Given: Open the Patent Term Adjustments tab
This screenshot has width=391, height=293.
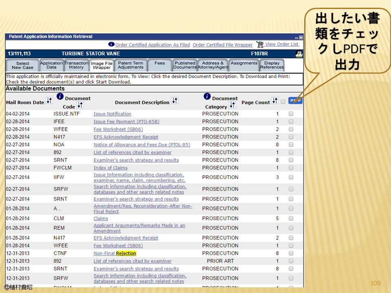Looking at the screenshot, I should (x=131, y=65).
